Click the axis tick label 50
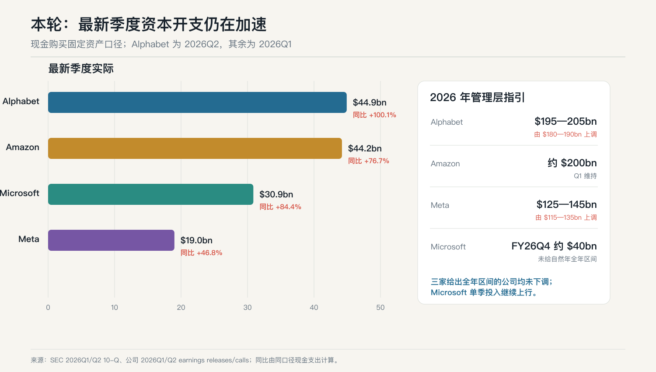The height and width of the screenshot is (372, 656). point(380,308)
